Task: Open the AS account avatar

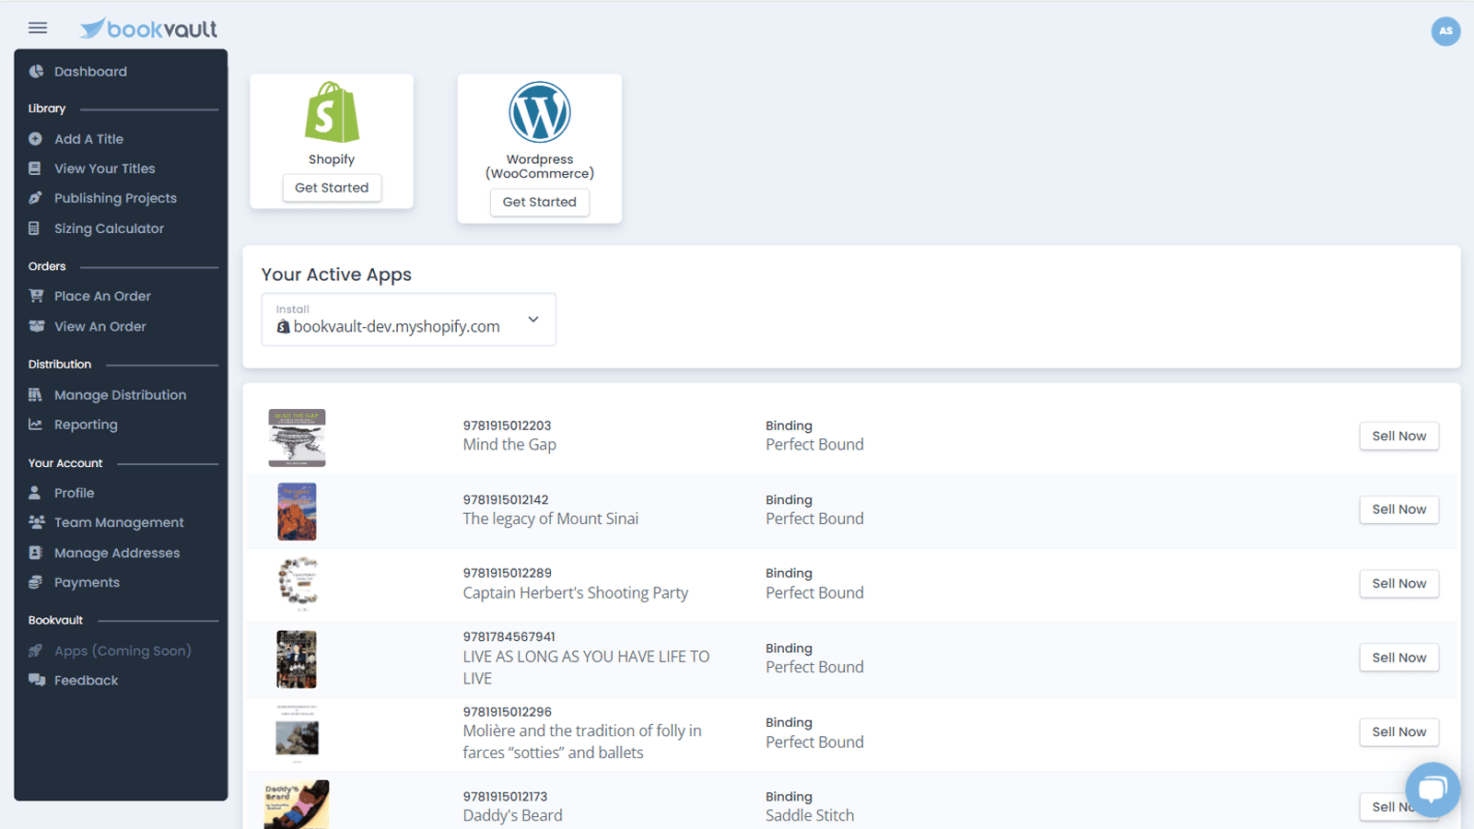Action: [1445, 30]
